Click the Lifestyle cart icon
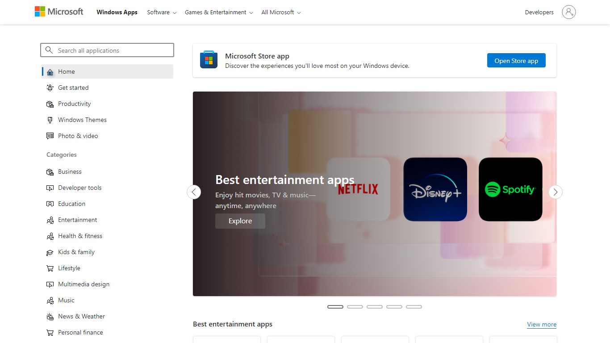This screenshot has width=610, height=343. coord(50,268)
